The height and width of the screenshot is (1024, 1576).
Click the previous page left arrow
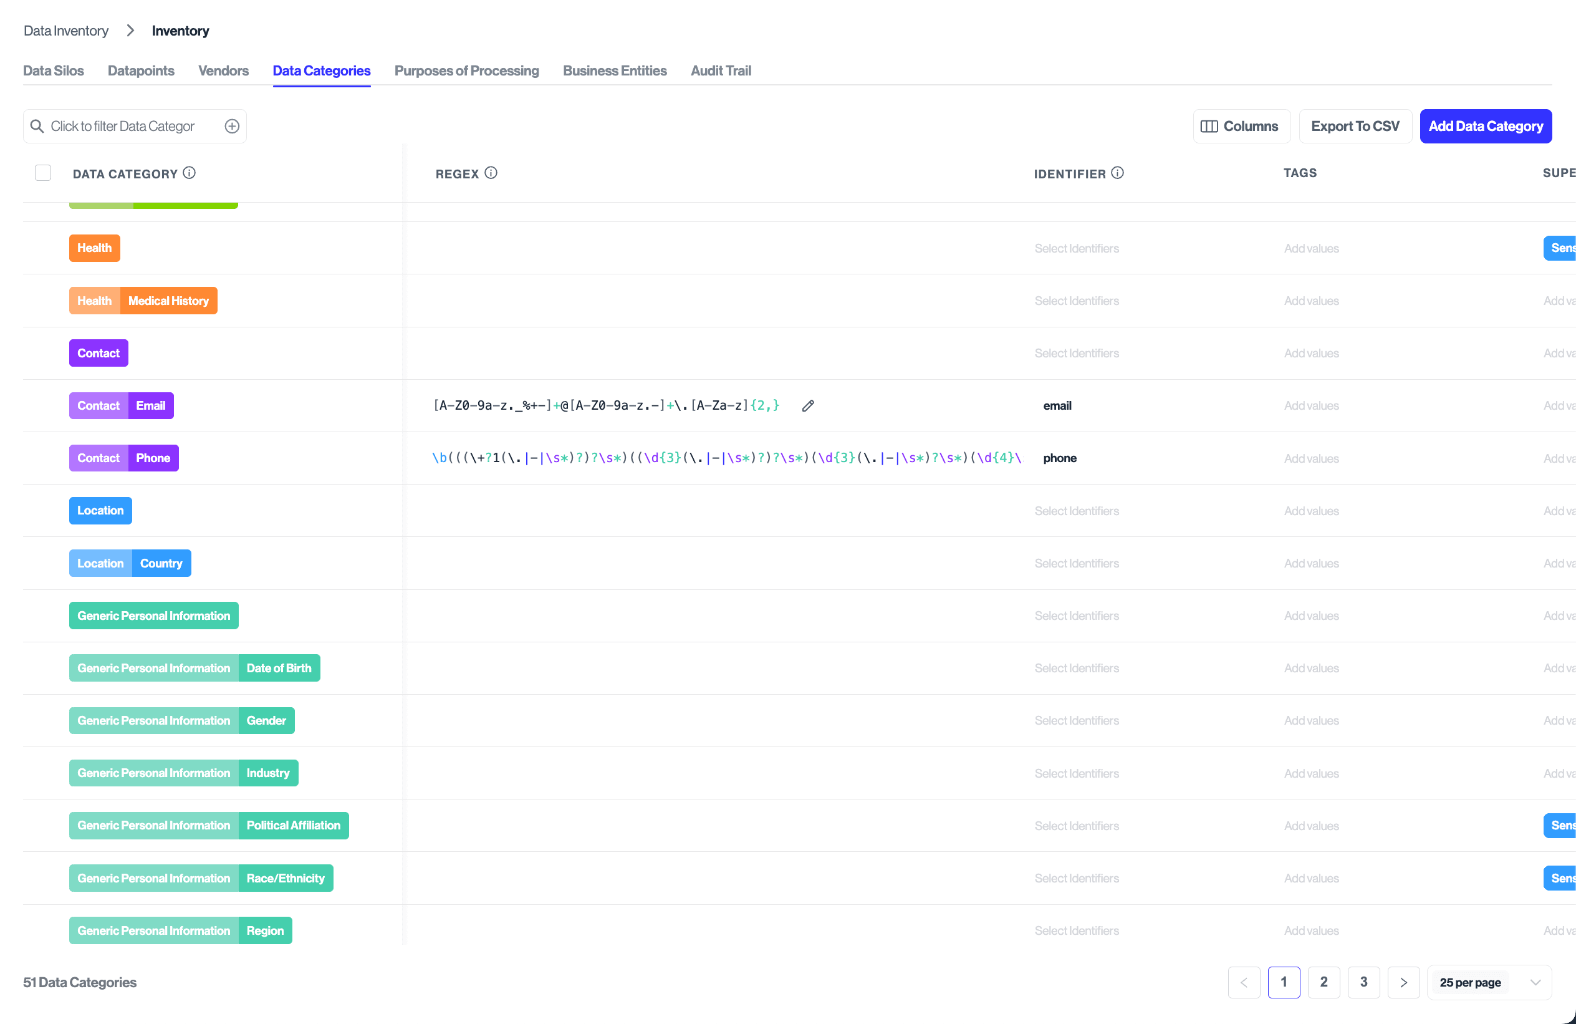click(x=1244, y=982)
